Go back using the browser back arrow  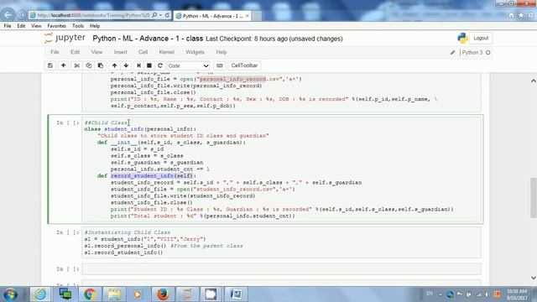[x=8, y=15]
